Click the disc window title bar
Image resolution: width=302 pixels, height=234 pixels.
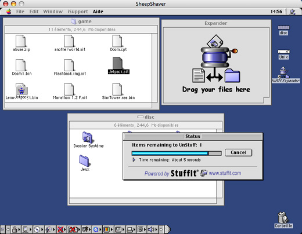(x=146, y=117)
